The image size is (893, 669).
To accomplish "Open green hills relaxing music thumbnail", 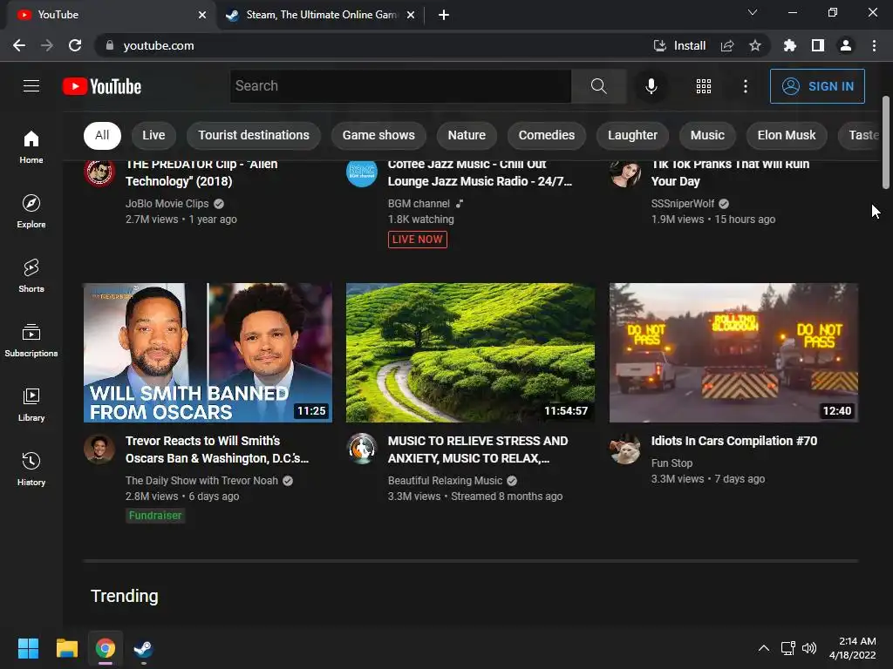I will pyautogui.click(x=470, y=353).
